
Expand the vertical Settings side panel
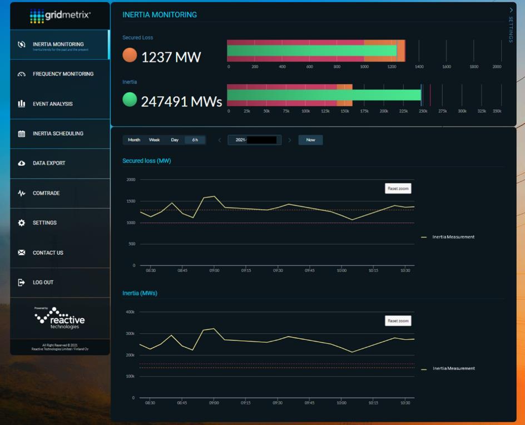click(x=511, y=25)
